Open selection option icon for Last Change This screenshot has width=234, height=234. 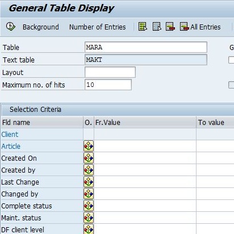89,182
